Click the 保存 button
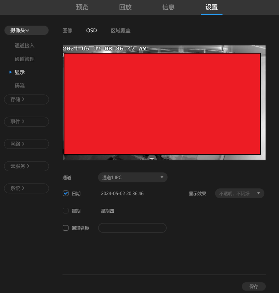The image size is (279, 293). click(254, 287)
